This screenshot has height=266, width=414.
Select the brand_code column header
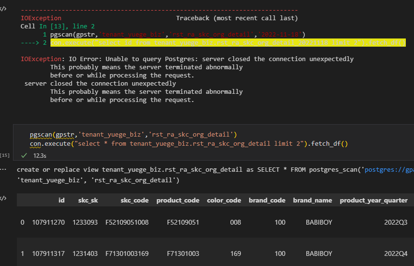267,200
